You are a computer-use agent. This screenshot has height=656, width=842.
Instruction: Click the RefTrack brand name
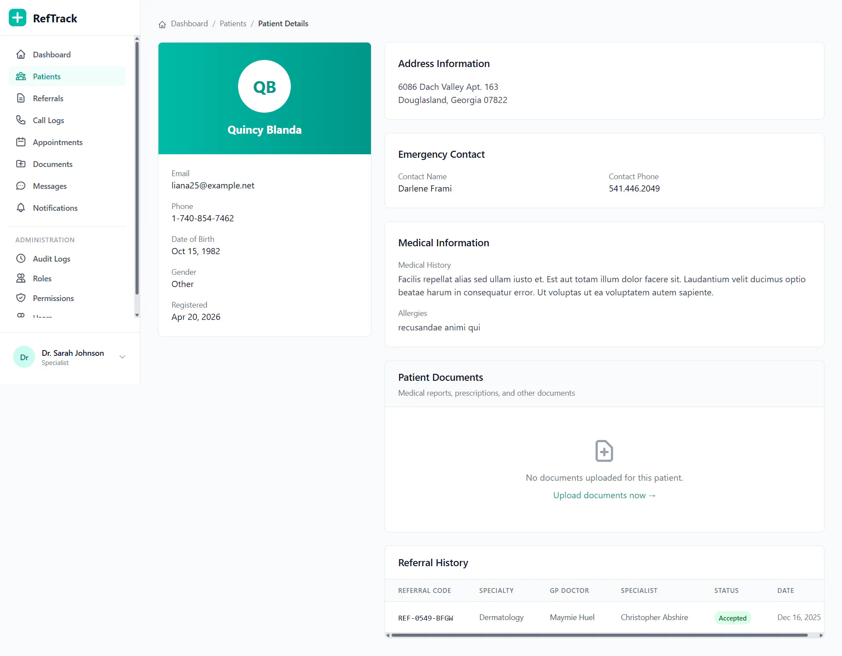pos(55,18)
